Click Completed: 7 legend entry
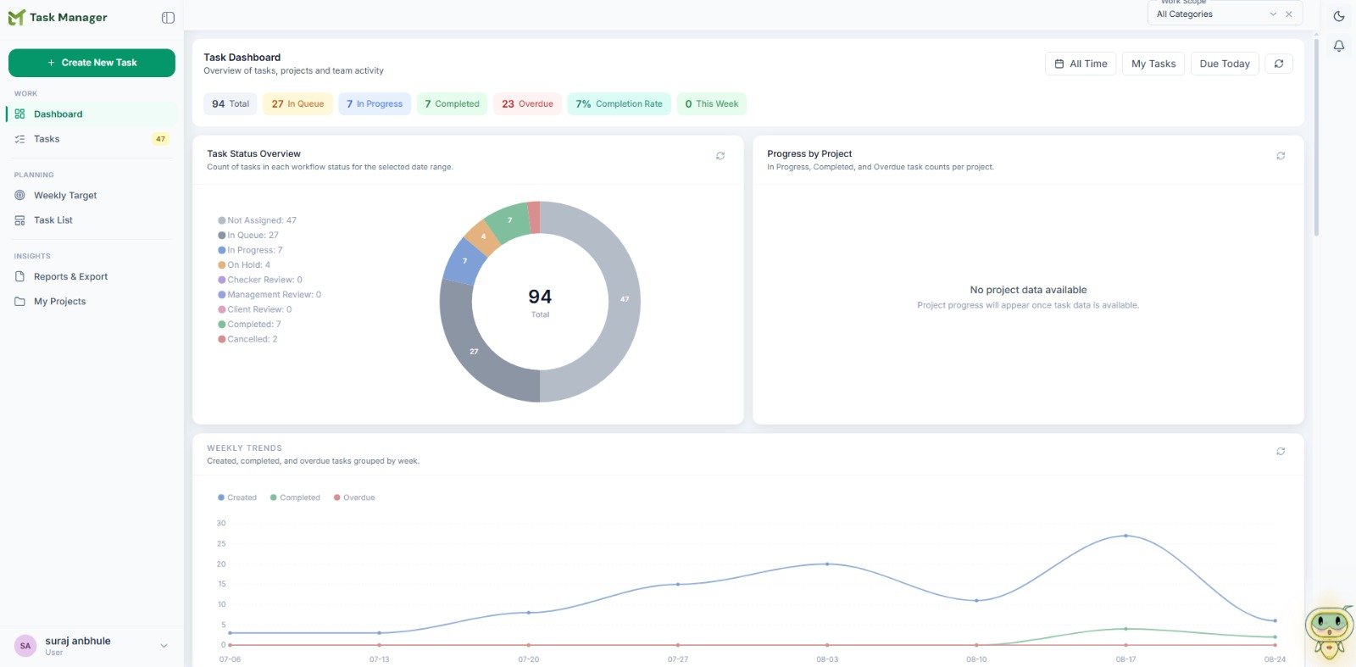The width and height of the screenshot is (1356, 667). coord(249,324)
